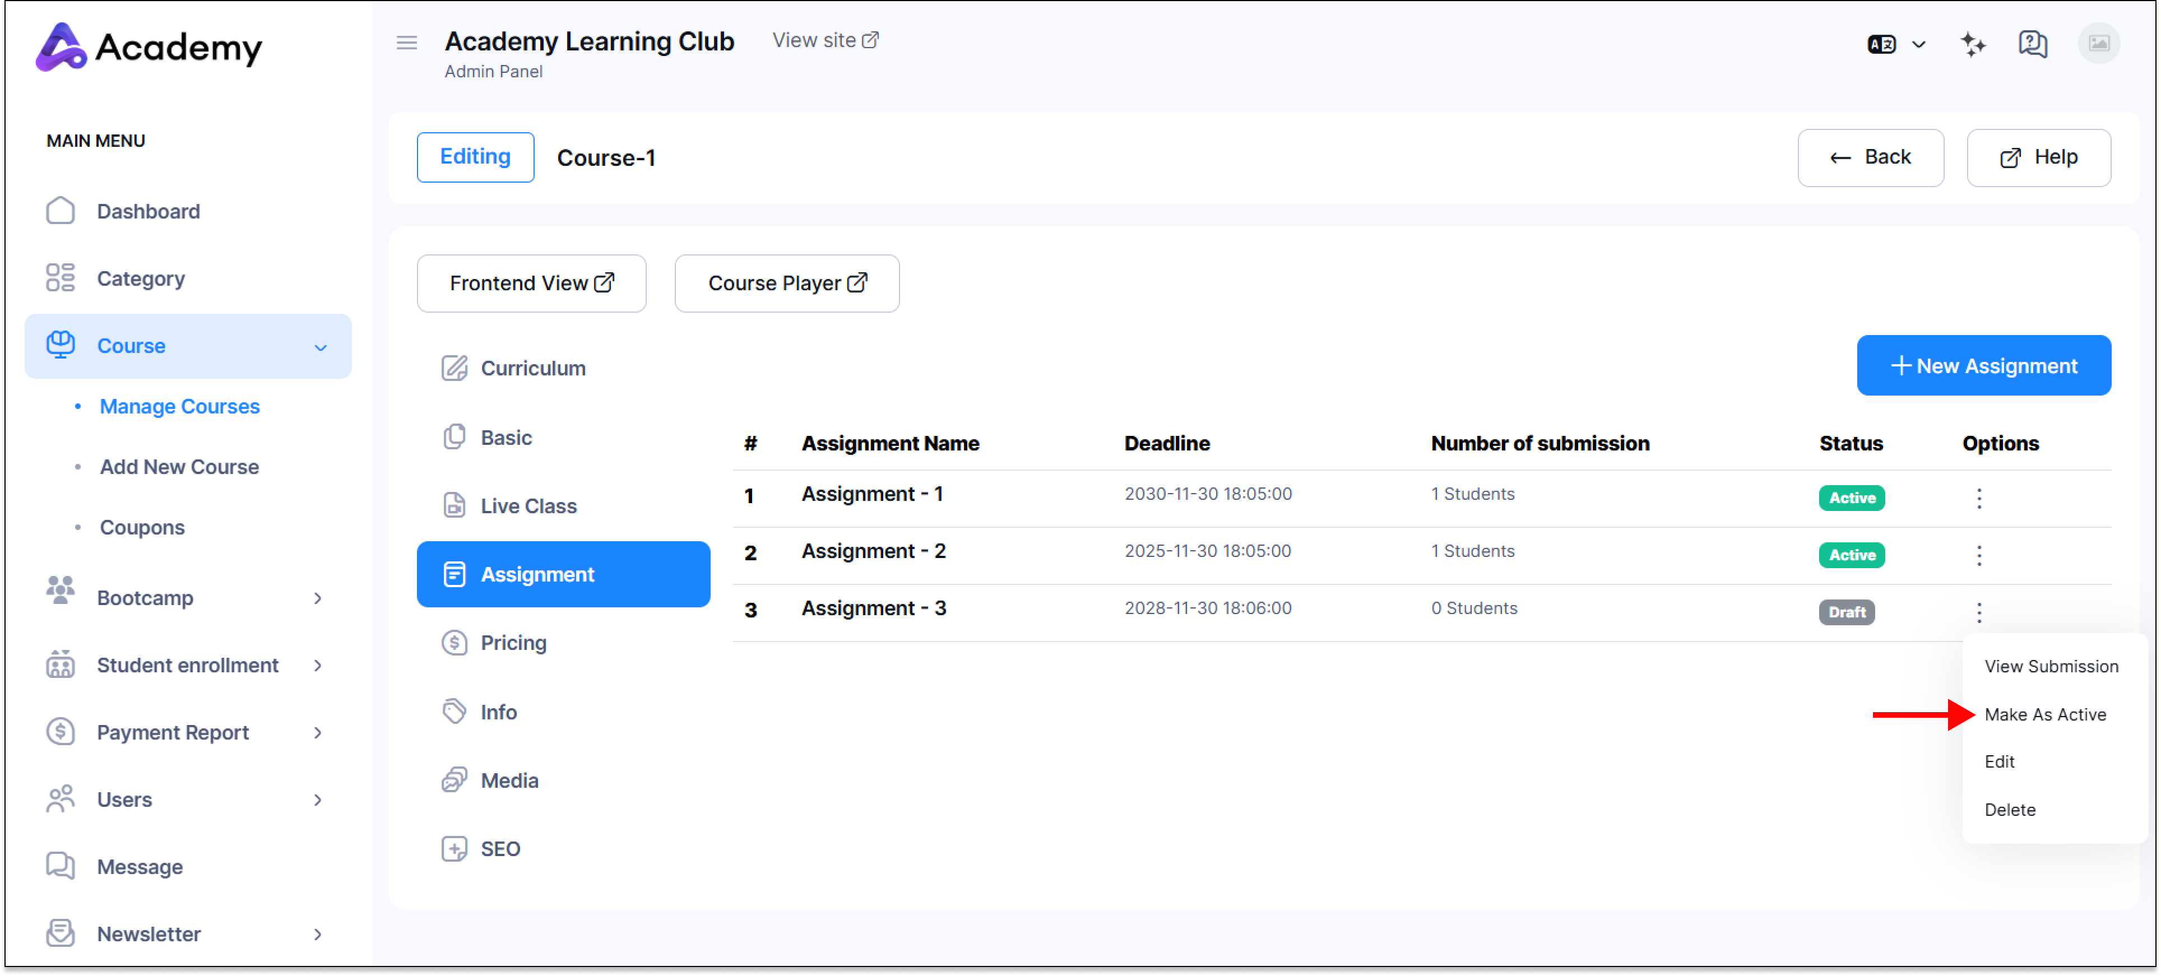Click the Category grid icon

click(x=61, y=278)
